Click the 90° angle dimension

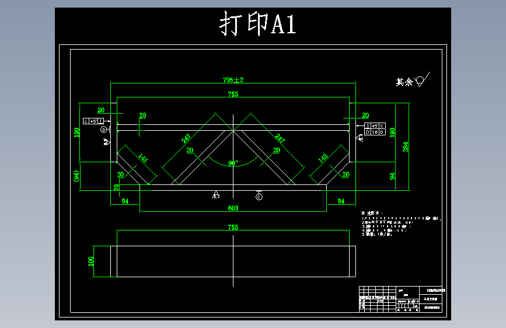pyautogui.click(x=233, y=163)
